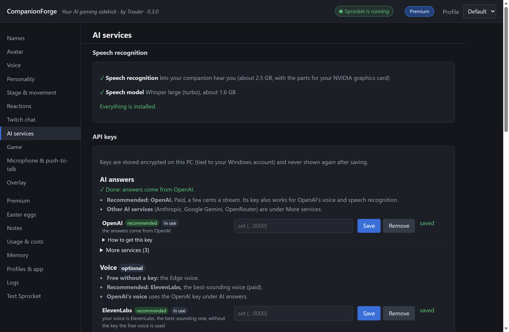Image resolution: width=509 pixels, height=332 pixels.
Task: Click the ElevenLabs API key input field
Action: click(x=293, y=313)
